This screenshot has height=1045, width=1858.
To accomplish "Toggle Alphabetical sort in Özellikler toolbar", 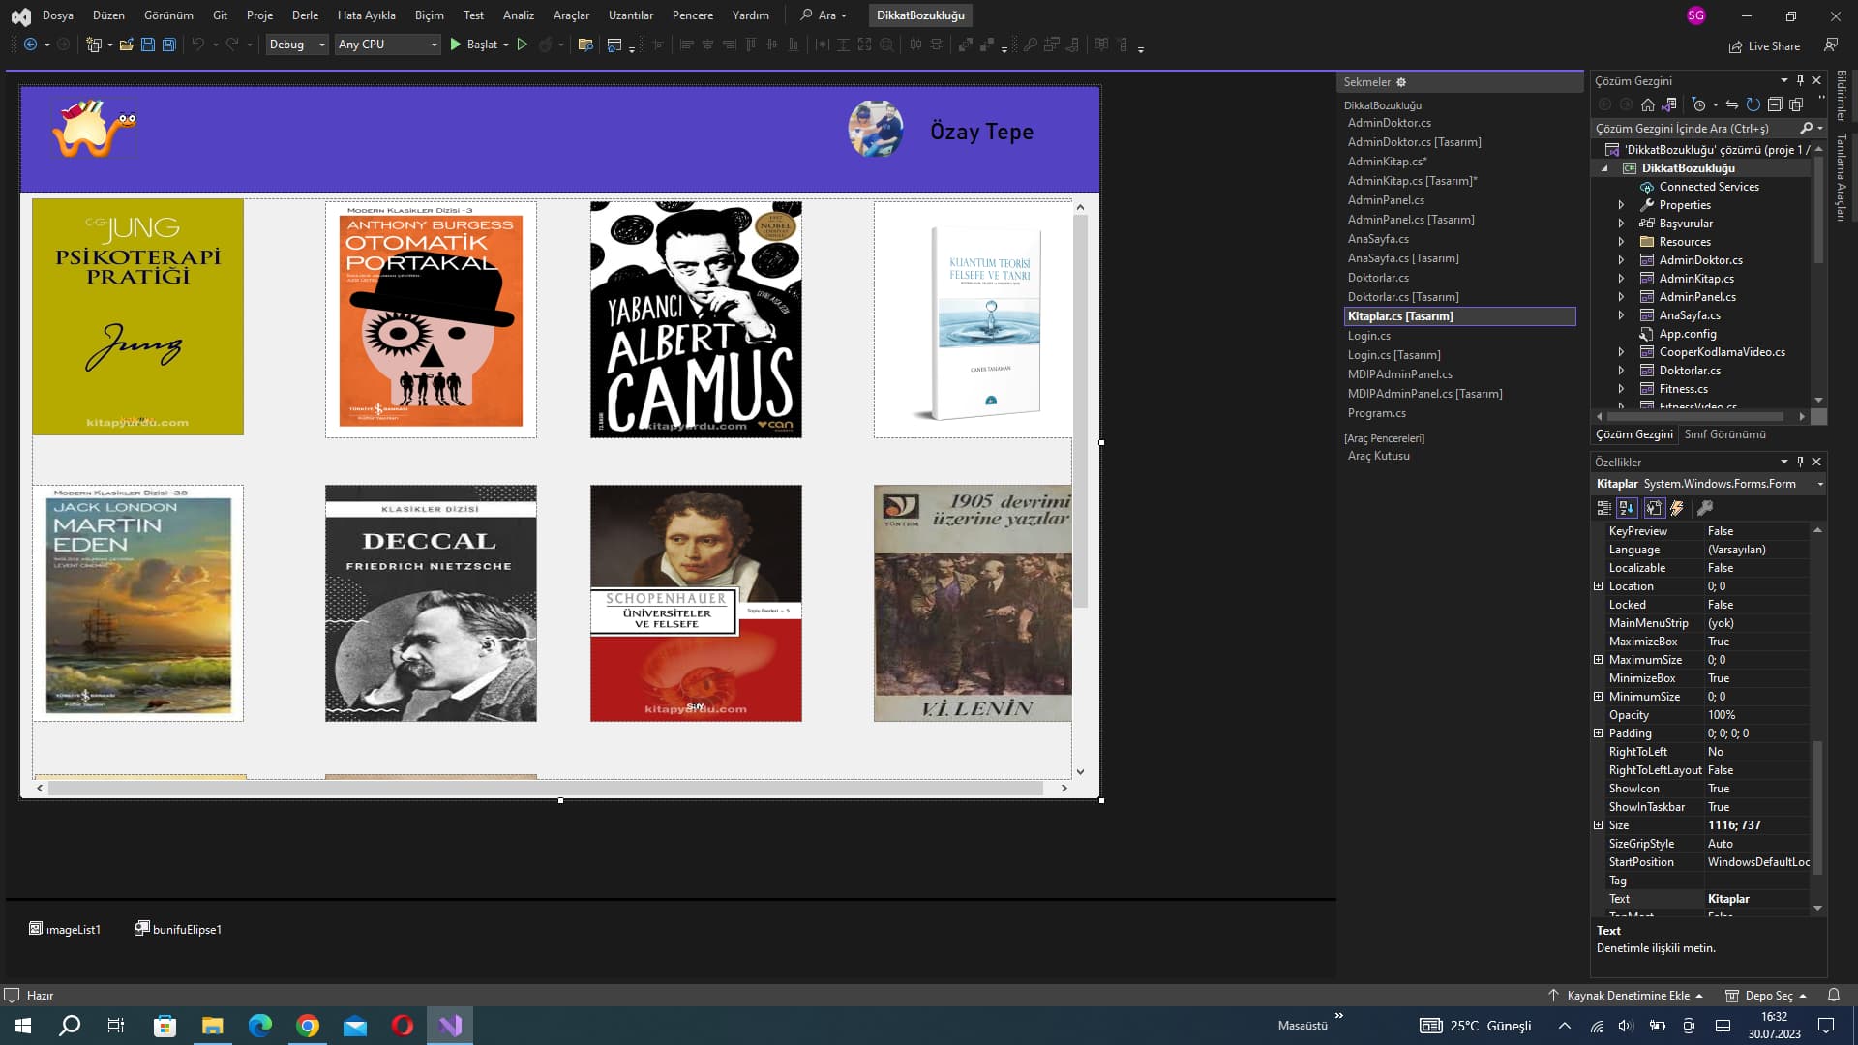I will pos(1627,508).
